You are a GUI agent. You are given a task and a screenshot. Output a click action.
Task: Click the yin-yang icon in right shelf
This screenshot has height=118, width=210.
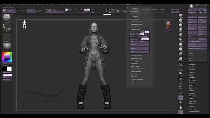[180, 107]
